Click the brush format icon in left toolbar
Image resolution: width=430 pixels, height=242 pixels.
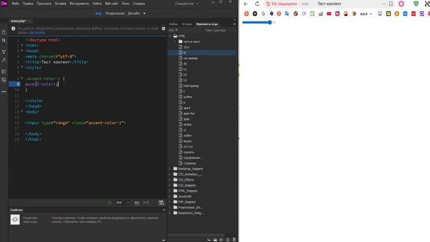(x=4, y=60)
